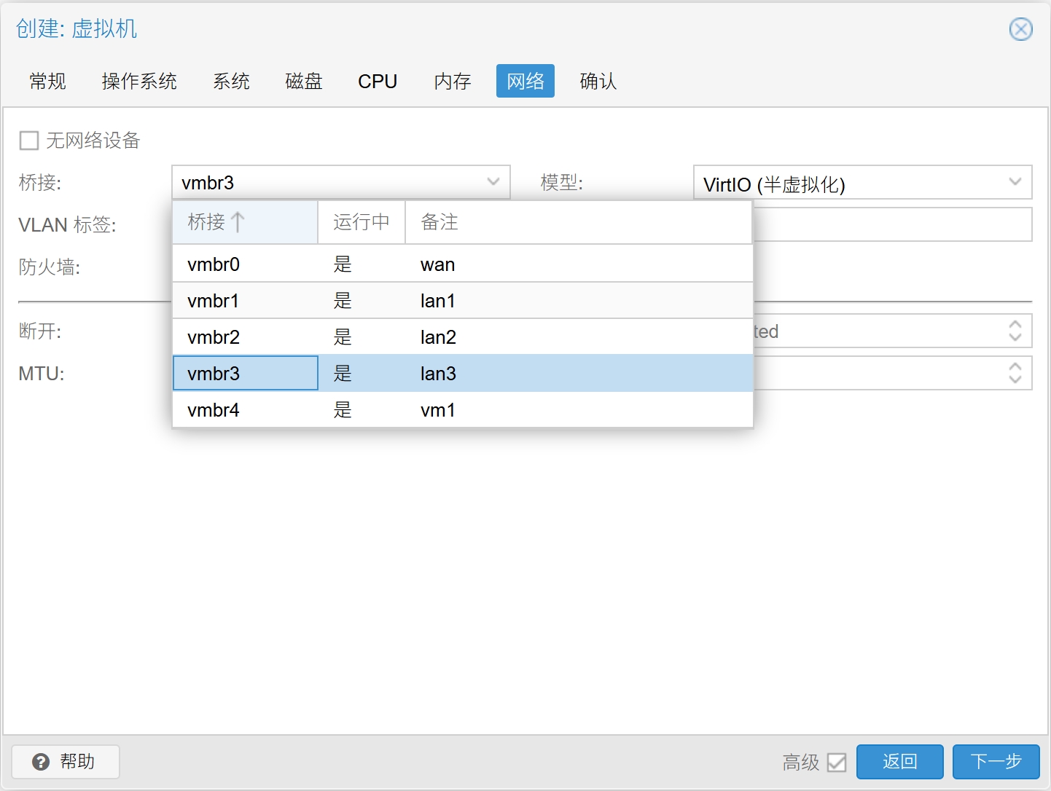The width and height of the screenshot is (1051, 791).
Task: Switch to the CPU tab
Action: tap(378, 81)
